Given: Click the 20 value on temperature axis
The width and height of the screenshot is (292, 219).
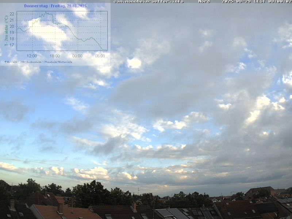Looking at the screenshot, I should (12, 26).
